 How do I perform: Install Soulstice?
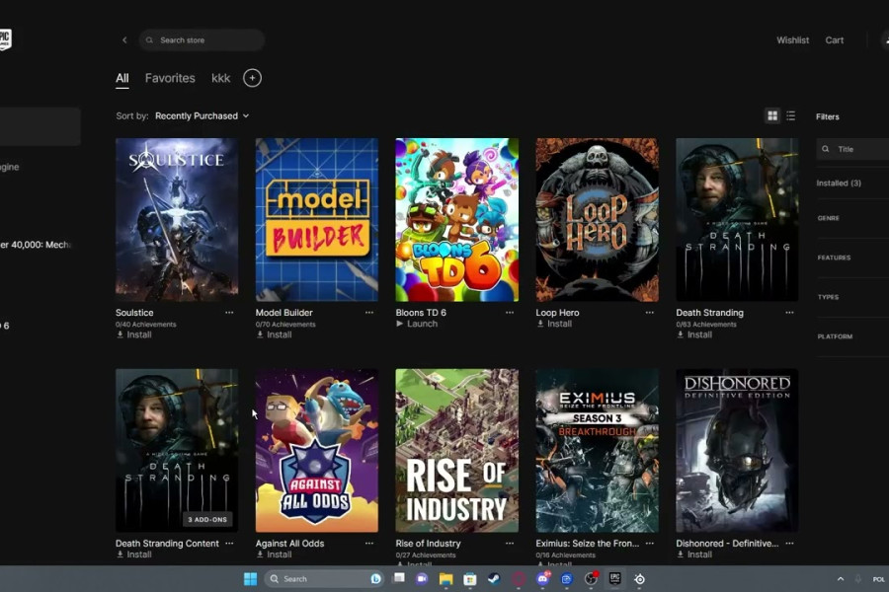(133, 334)
